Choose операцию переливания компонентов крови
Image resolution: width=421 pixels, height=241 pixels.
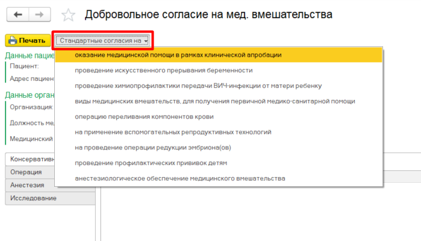pyautogui.click(x=144, y=116)
